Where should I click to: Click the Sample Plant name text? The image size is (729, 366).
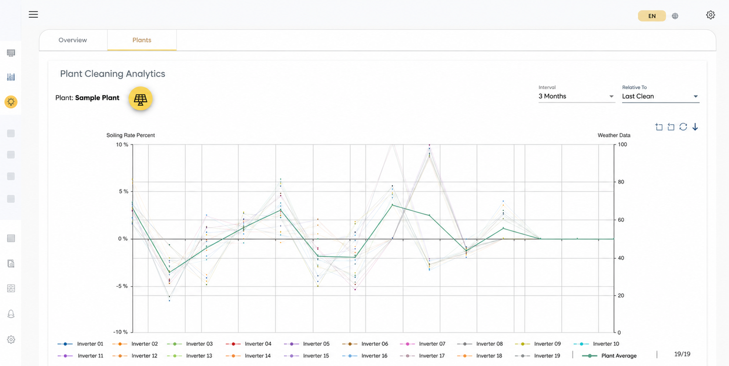97,98
